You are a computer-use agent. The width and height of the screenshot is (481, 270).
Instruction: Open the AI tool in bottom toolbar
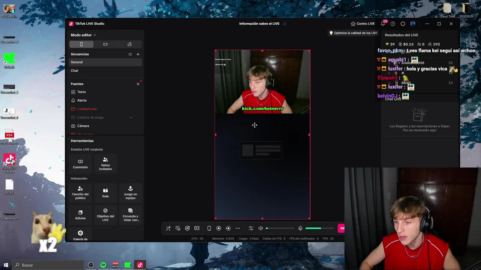click(x=187, y=228)
